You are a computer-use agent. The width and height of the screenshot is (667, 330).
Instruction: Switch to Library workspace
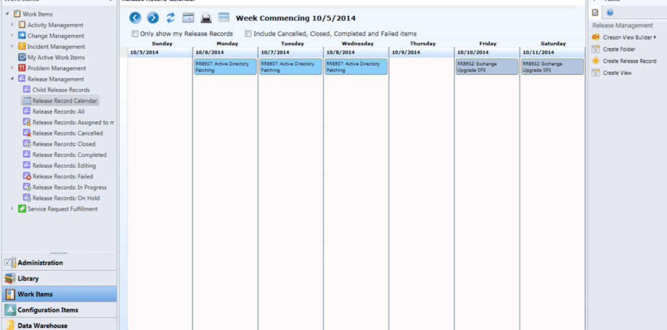[59, 279]
